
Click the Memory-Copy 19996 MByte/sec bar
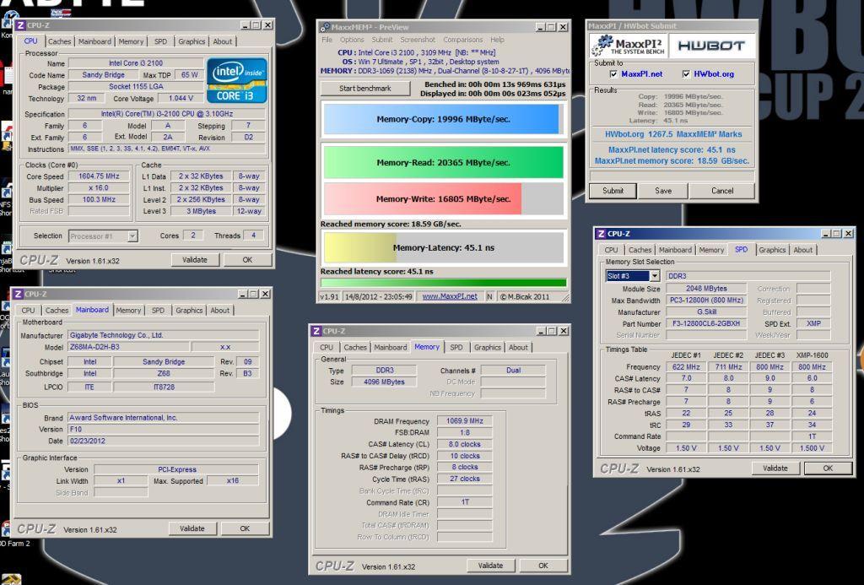coord(443,119)
